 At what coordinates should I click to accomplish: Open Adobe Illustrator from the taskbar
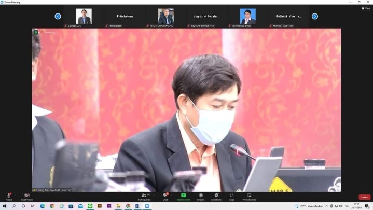tap(100, 206)
